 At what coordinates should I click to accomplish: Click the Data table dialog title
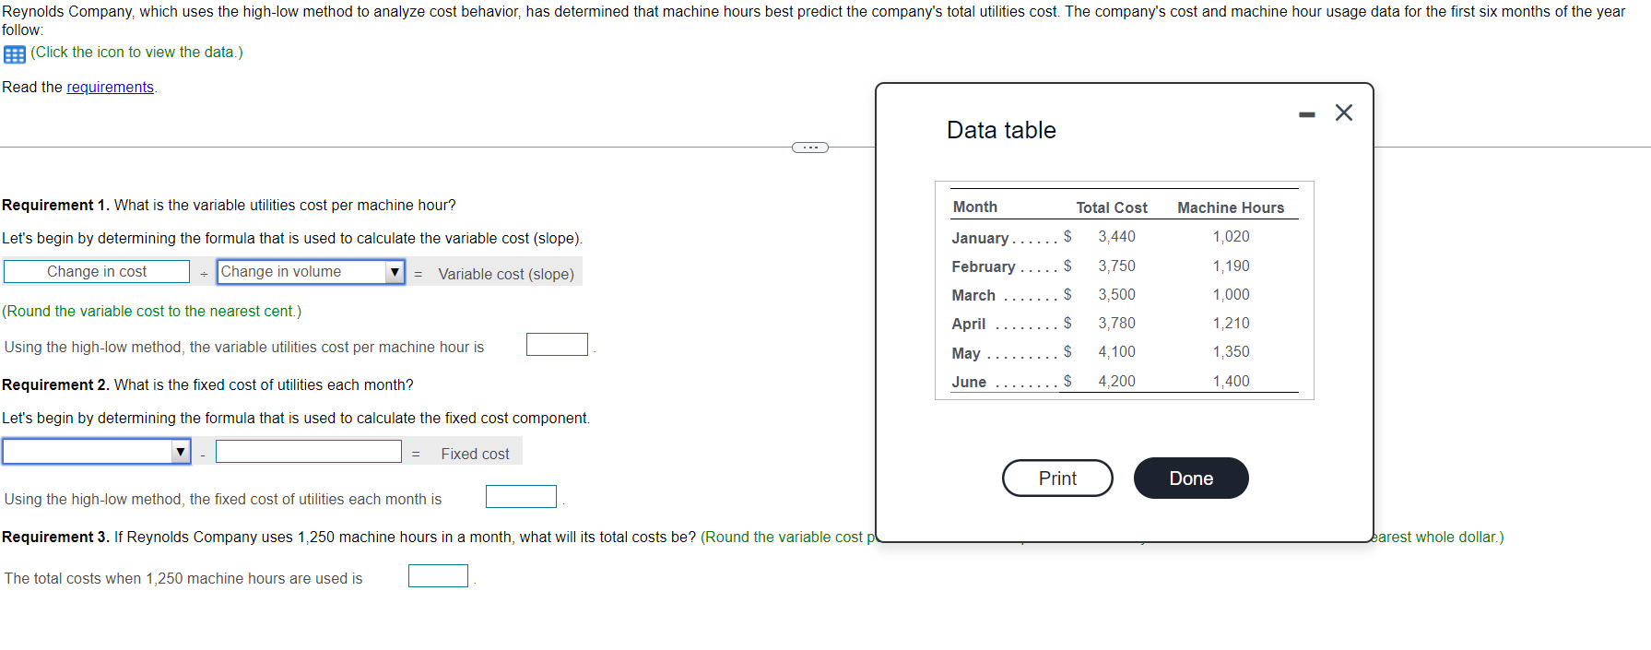pyautogui.click(x=1000, y=130)
